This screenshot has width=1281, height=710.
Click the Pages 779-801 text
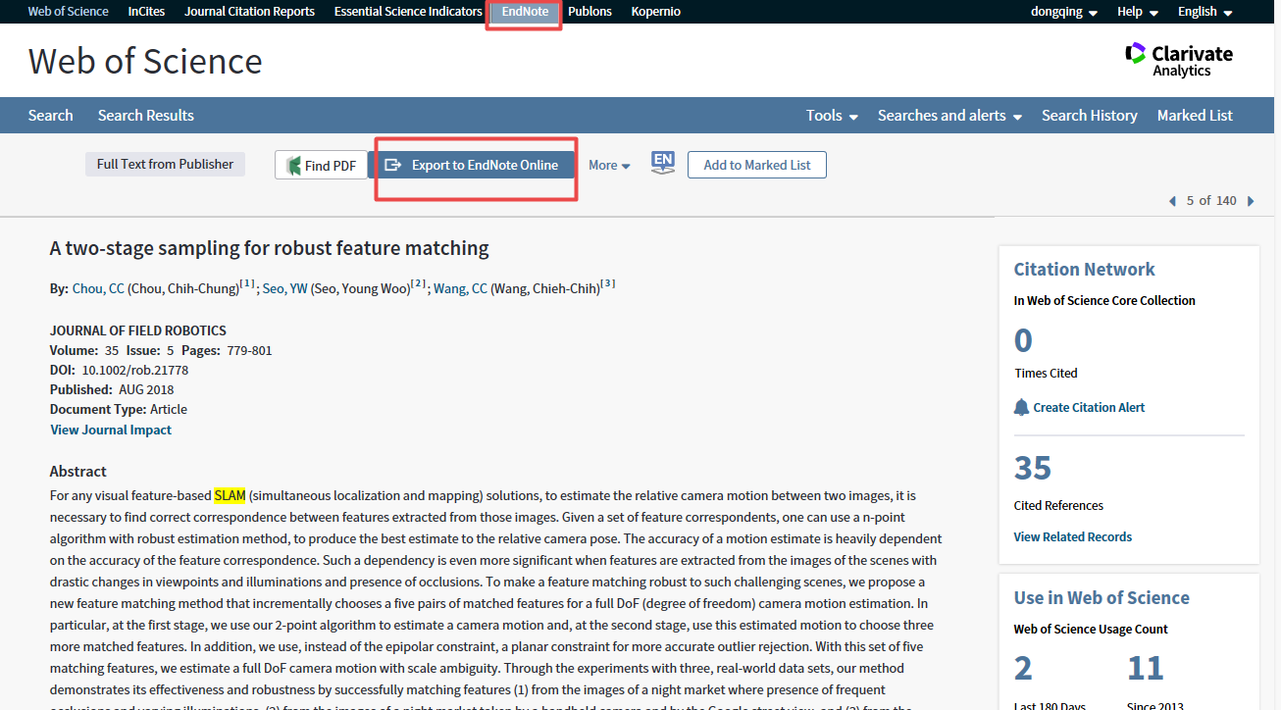click(x=227, y=350)
